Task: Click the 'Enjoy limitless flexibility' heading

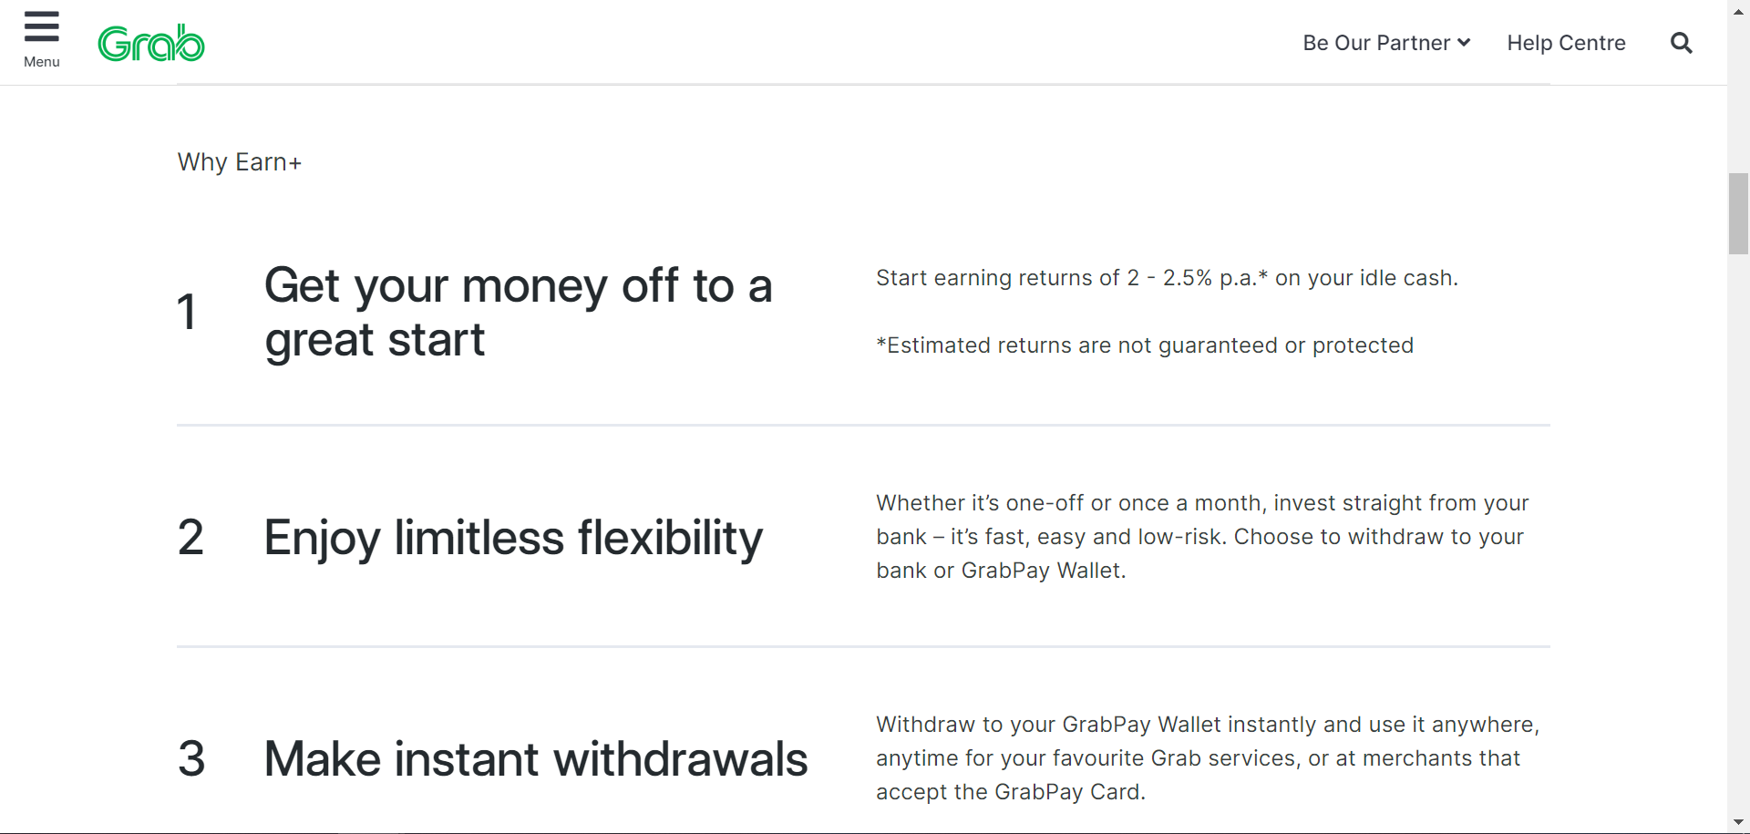Action: point(512,537)
